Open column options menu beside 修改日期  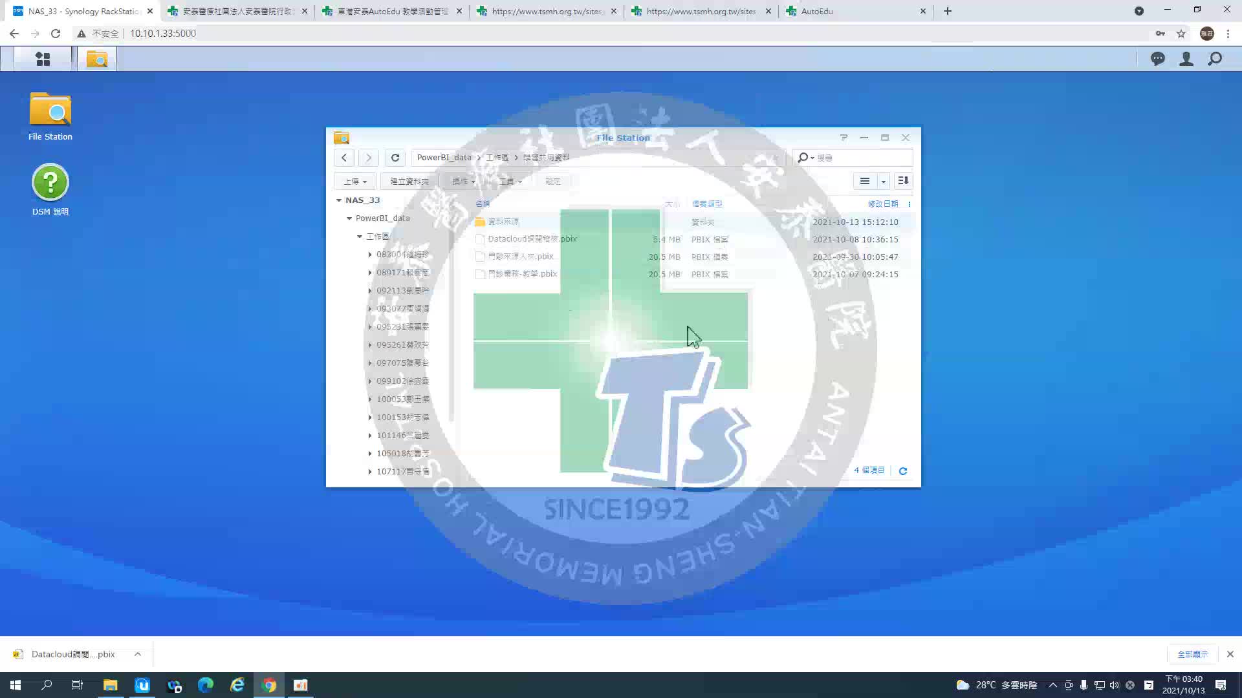click(x=910, y=204)
